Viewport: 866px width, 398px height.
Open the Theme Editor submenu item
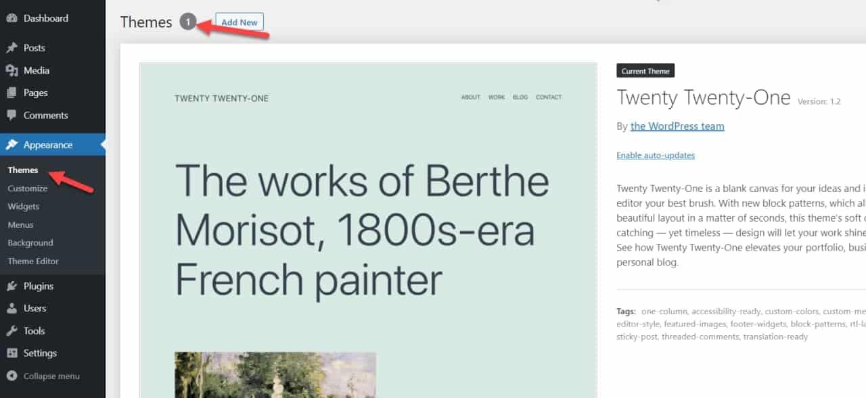pos(33,262)
